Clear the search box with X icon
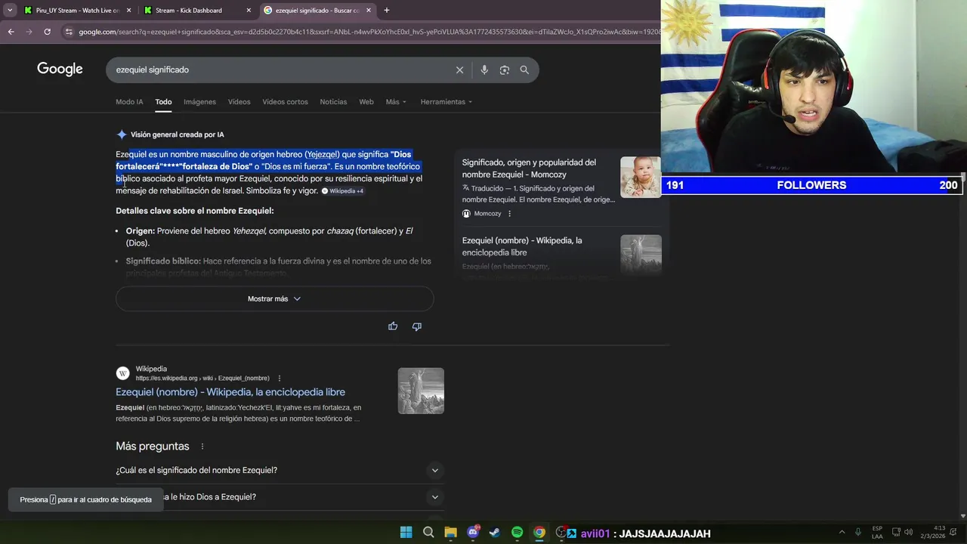This screenshot has width=967, height=544. click(x=459, y=70)
